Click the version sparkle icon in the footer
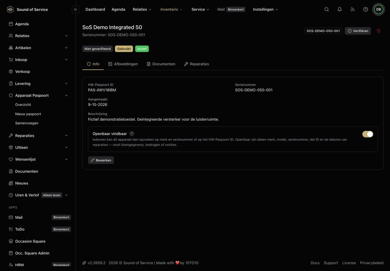 point(84,263)
